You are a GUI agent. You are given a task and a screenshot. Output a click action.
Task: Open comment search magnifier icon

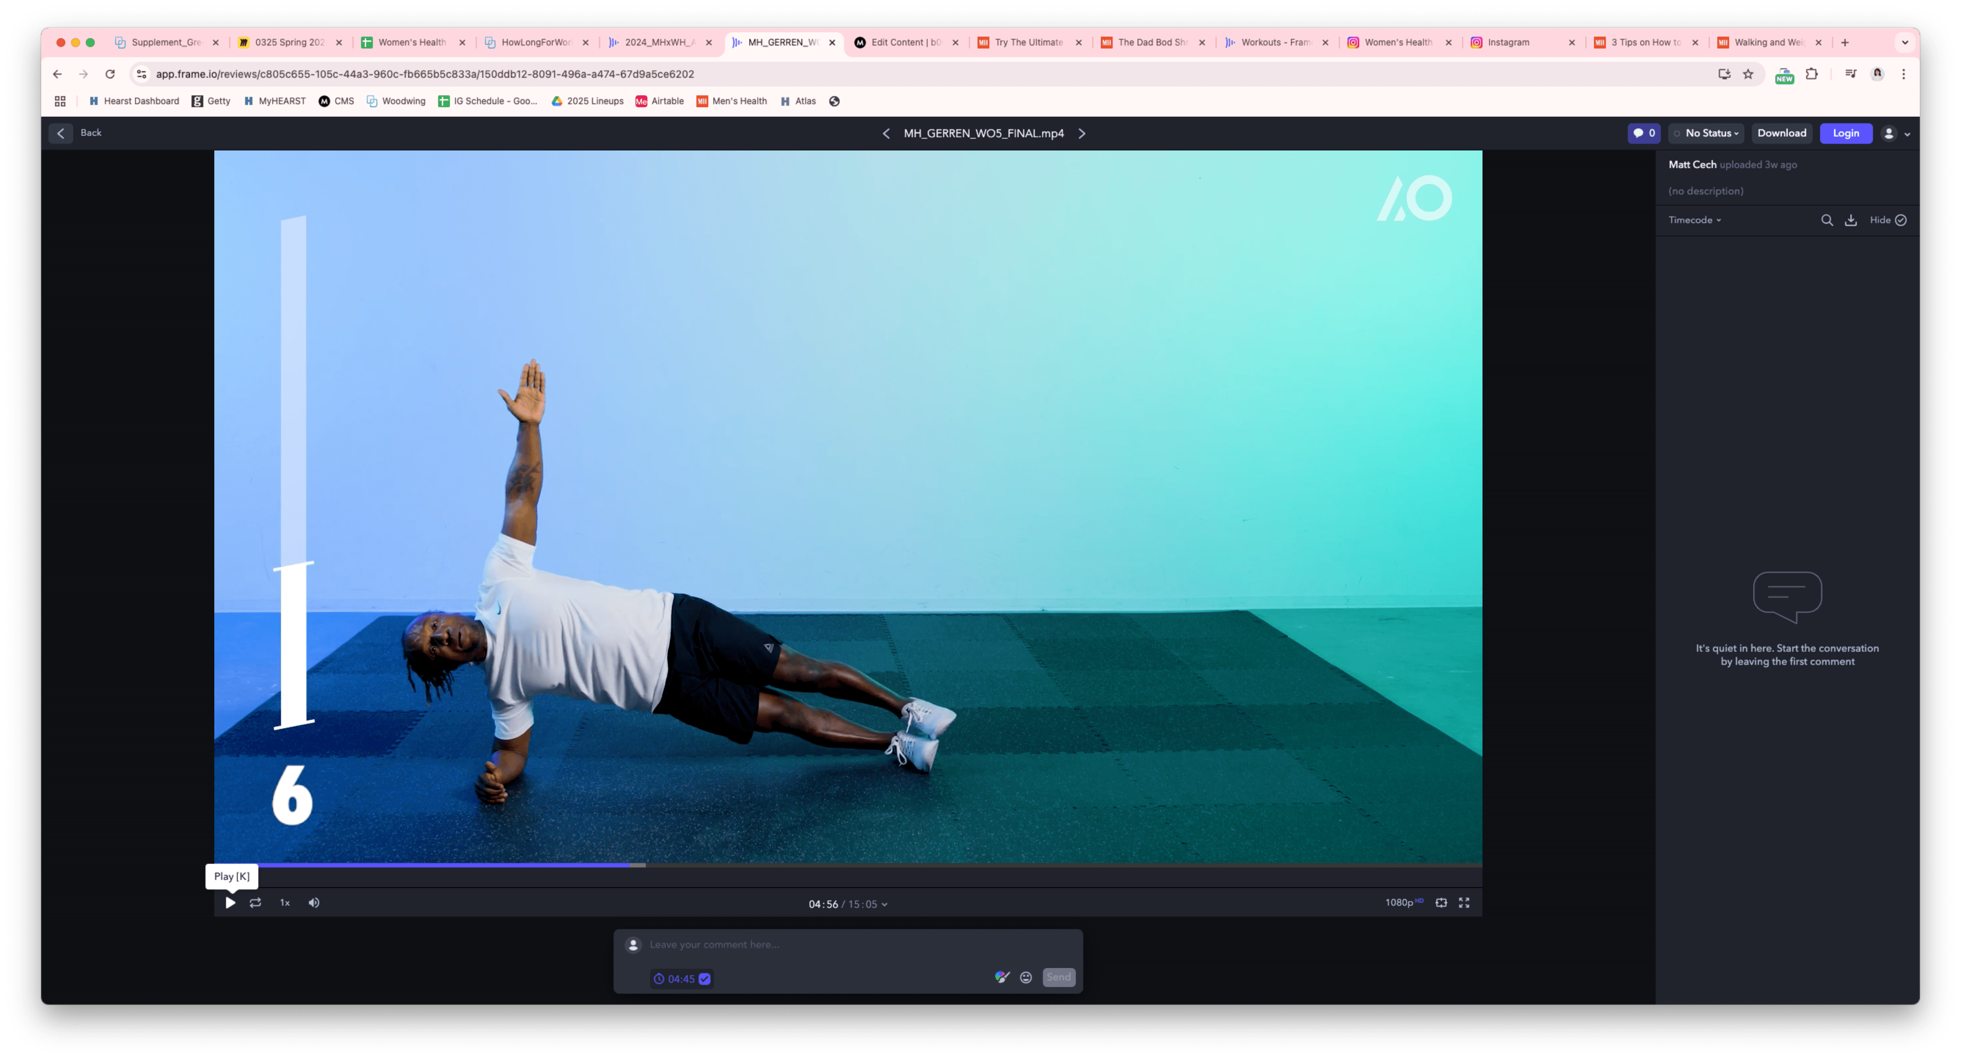(x=1826, y=220)
